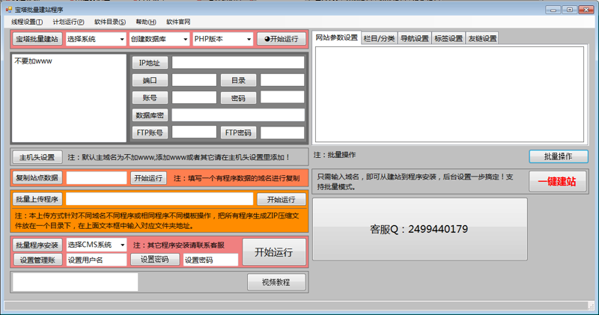Image resolution: width=599 pixels, height=315 pixels.
Task: Open the 选择系统 dropdown
Action: [x=95, y=39]
